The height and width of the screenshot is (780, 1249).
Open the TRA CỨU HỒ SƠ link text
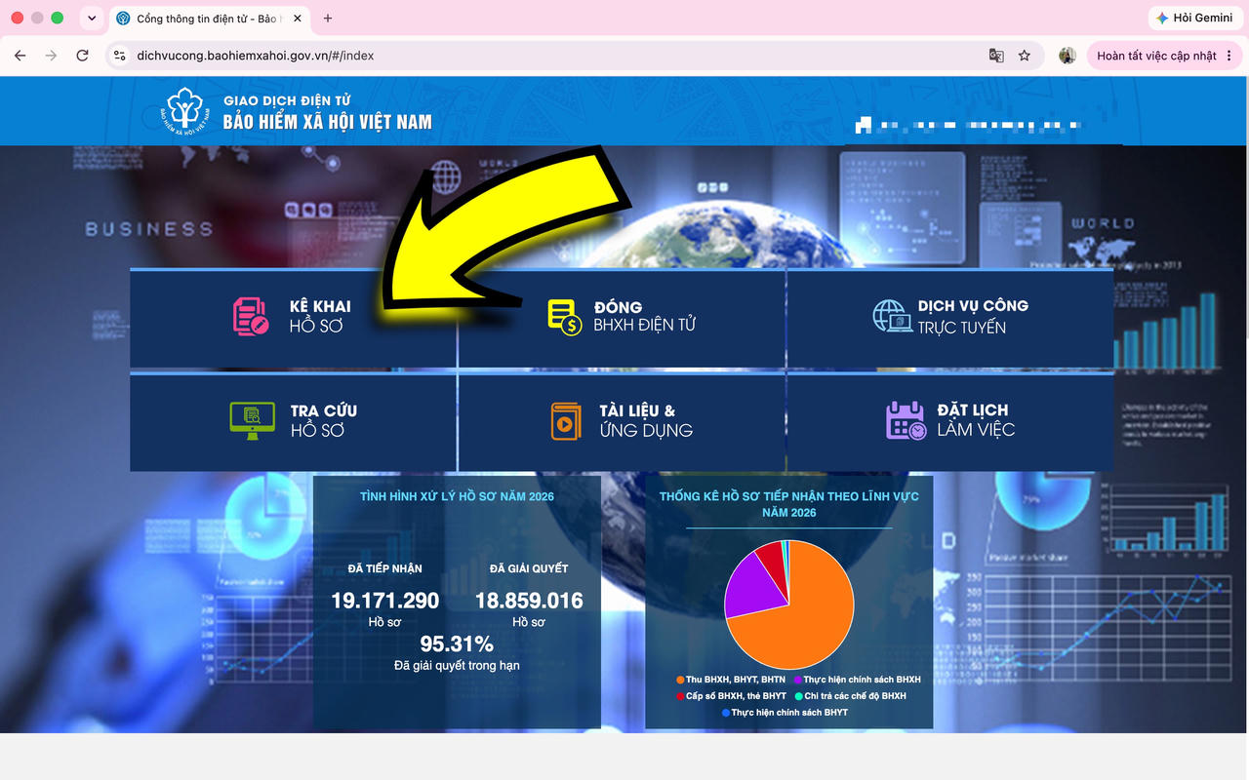pyautogui.click(x=324, y=420)
